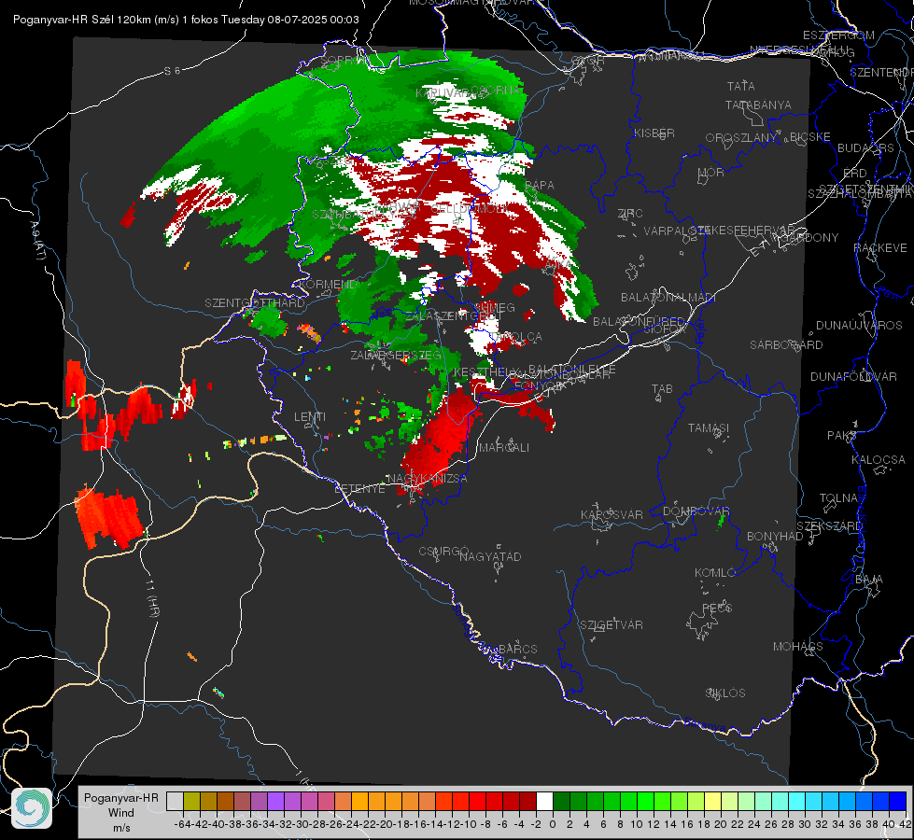Image resolution: width=914 pixels, height=840 pixels.
Task: Select the MOR town label
Action: coord(711,172)
